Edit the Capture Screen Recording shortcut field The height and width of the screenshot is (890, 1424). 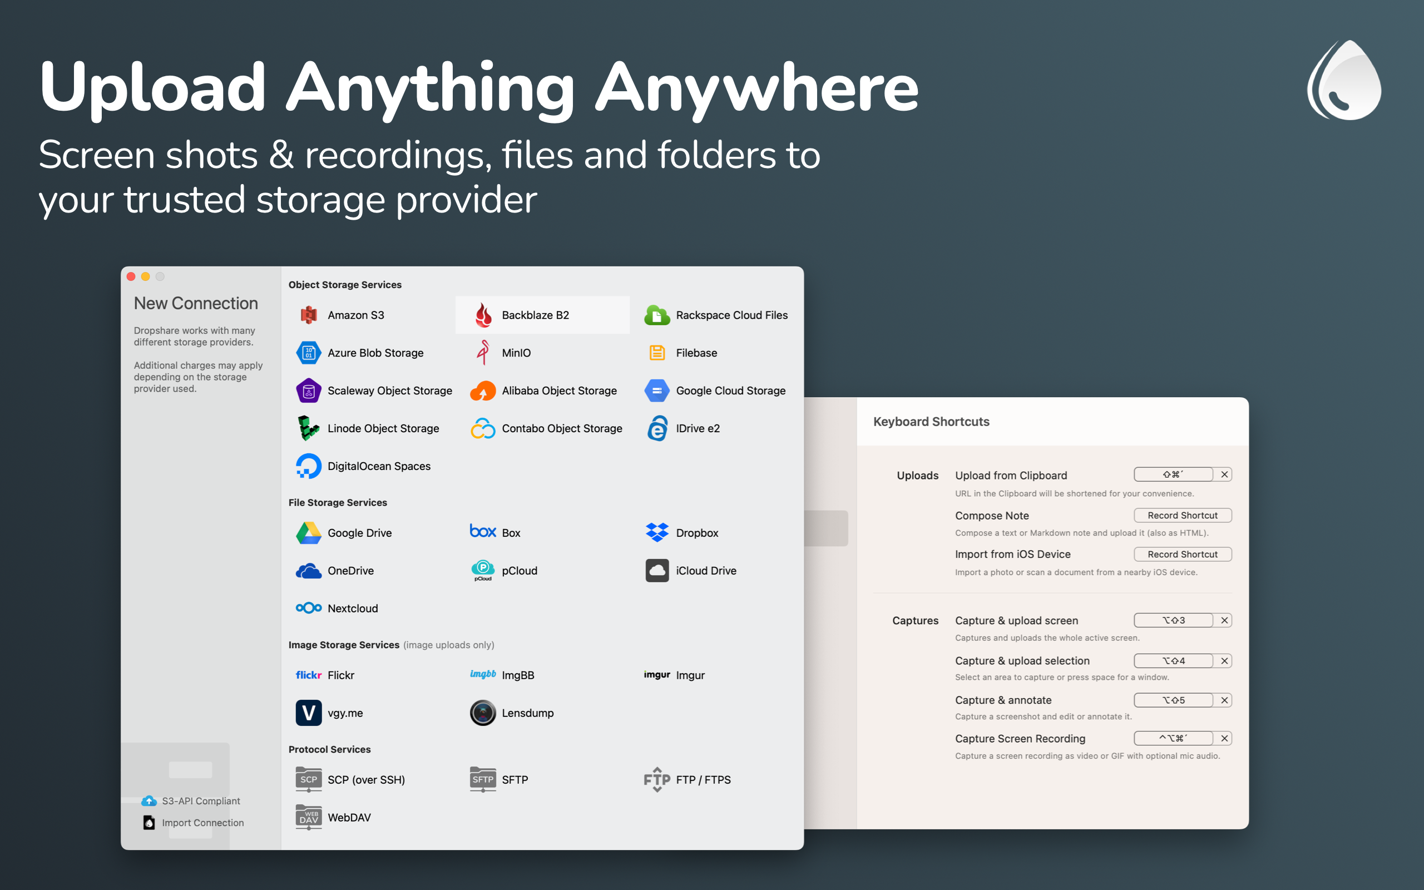pos(1173,738)
